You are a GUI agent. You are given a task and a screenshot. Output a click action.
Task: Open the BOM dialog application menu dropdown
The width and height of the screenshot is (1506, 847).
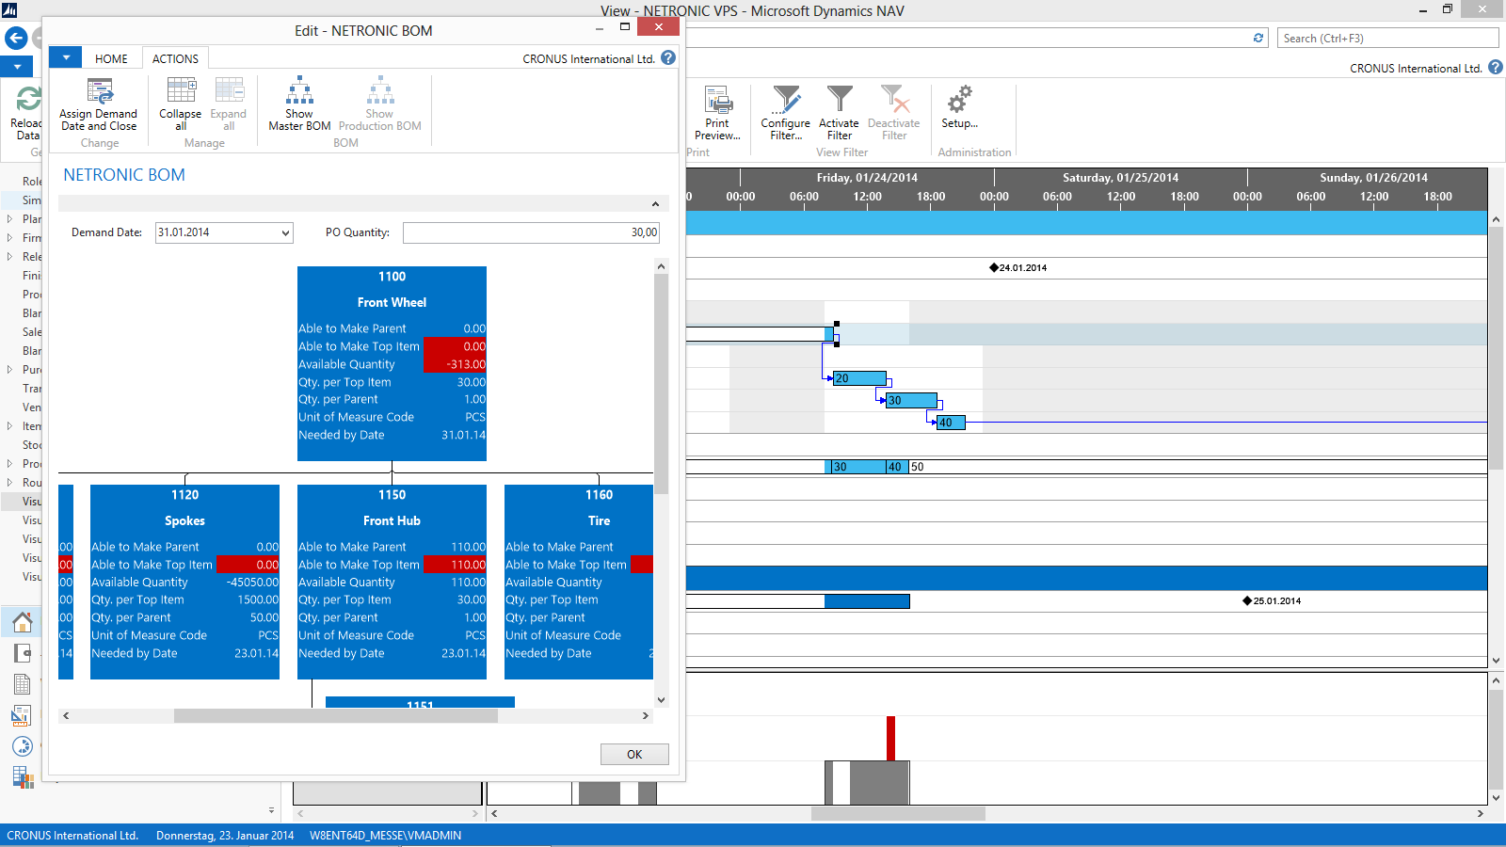tap(66, 57)
